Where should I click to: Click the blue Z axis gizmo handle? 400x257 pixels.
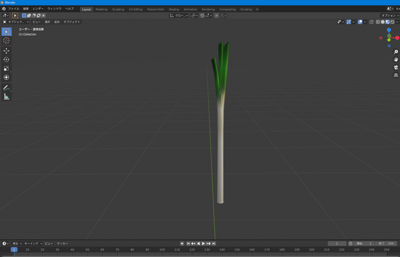pyautogui.click(x=389, y=30)
